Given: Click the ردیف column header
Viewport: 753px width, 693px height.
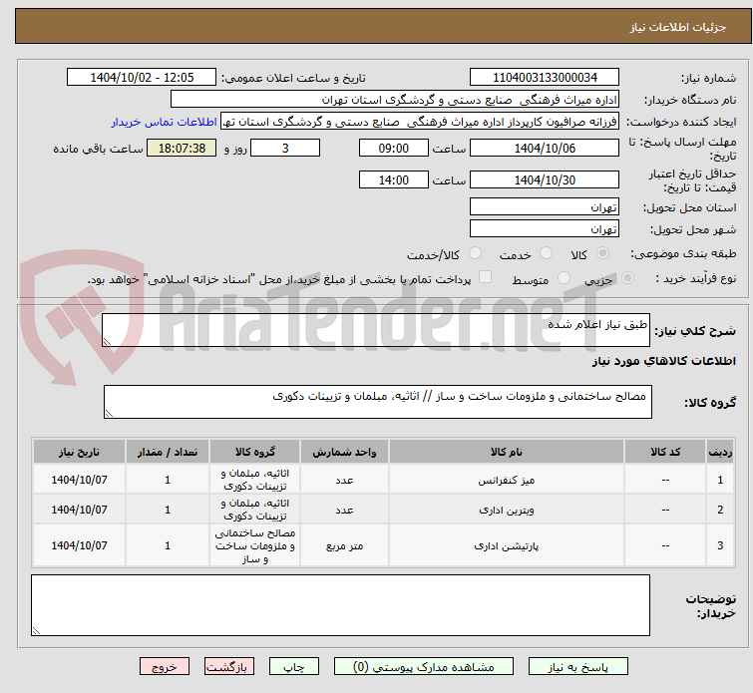Looking at the screenshot, I should pos(720,452).
